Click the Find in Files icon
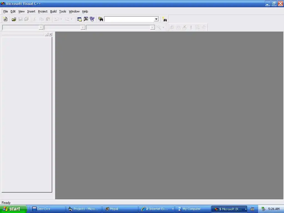The width and height of the screenshot is (284, 213). (101, 19)
